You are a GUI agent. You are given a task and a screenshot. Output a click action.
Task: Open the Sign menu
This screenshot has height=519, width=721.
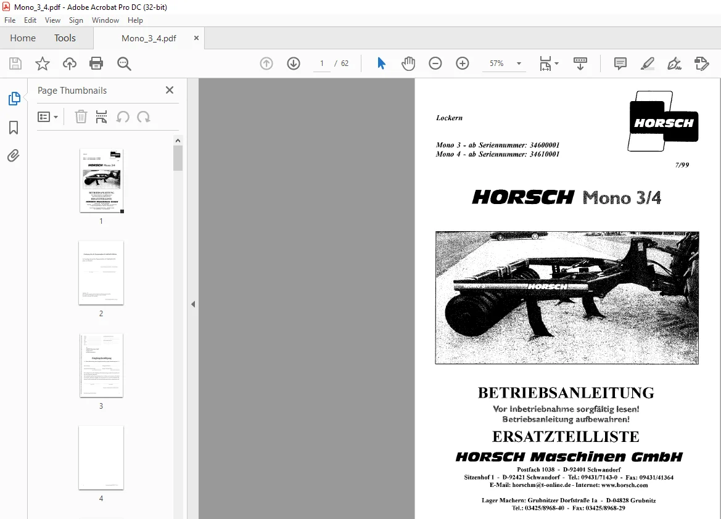coord(76,20)
